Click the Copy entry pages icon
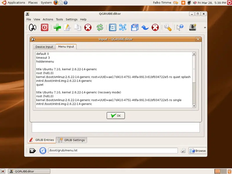 coord(77,28)
